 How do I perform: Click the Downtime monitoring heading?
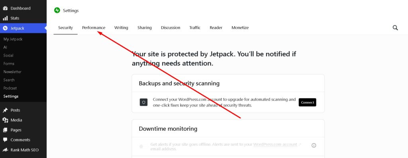tap(168, 129)
